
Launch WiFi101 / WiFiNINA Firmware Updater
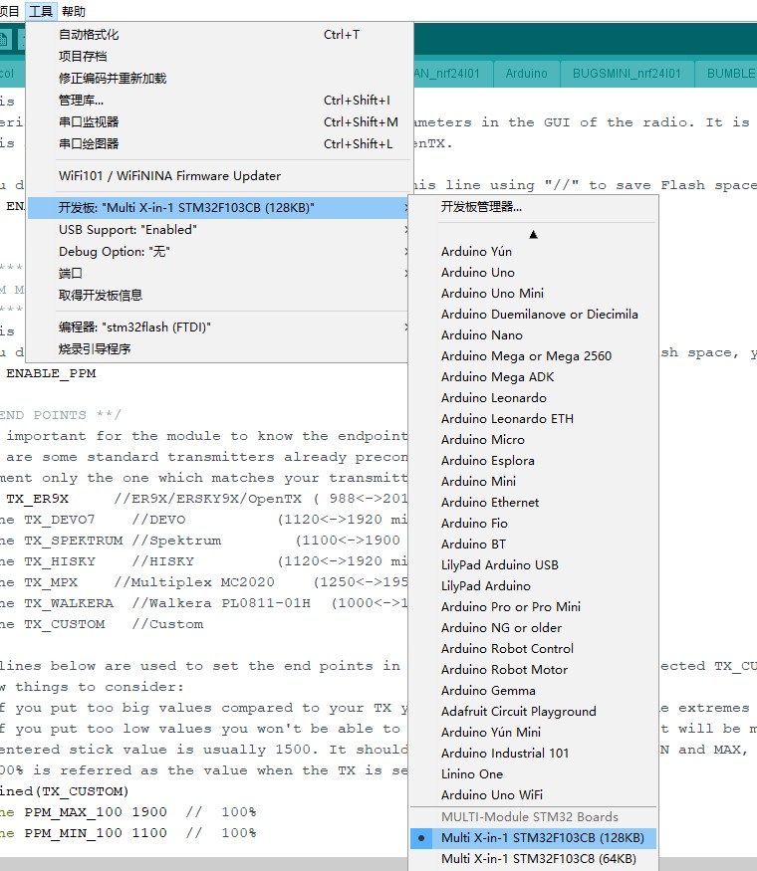point(219,175)
